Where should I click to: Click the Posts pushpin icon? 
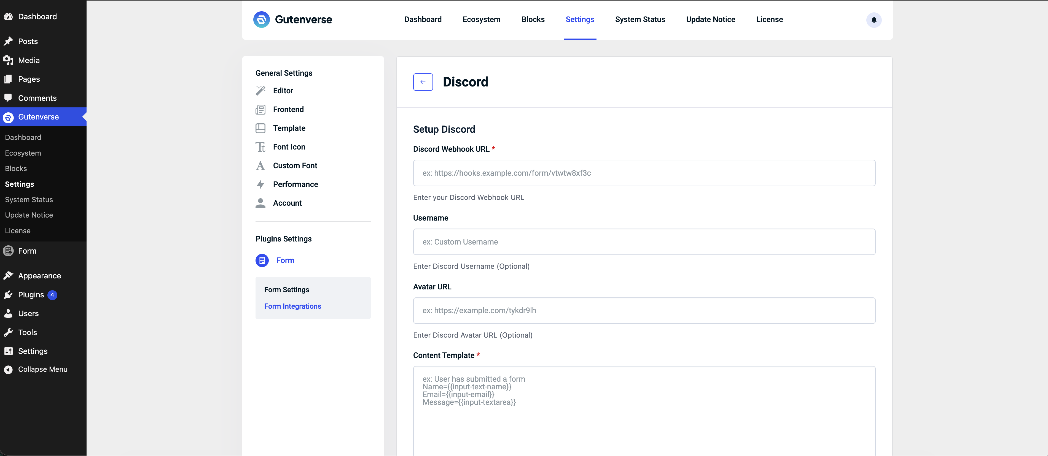(x=8, y=41)
